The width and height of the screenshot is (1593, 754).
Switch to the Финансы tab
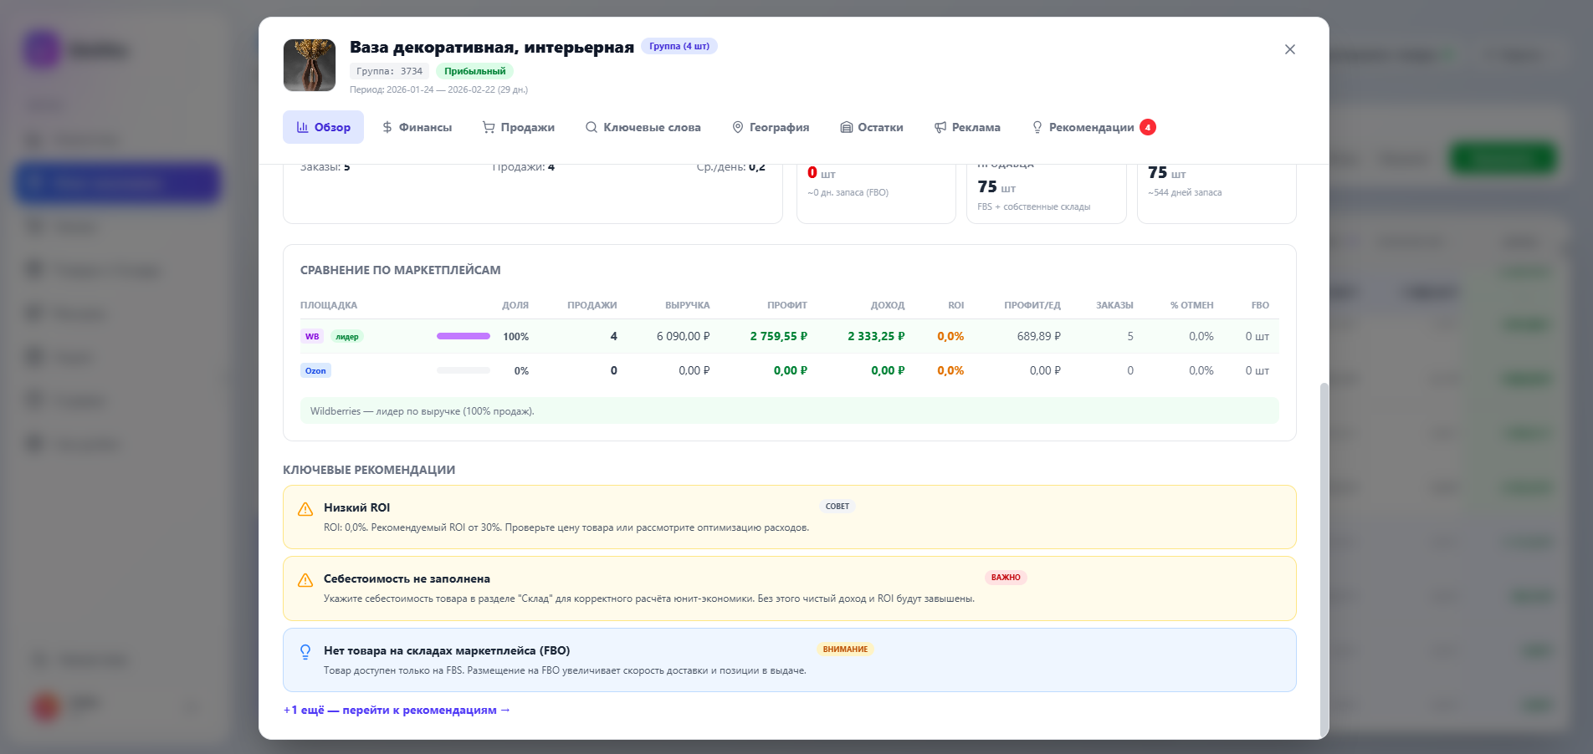[425, 127]
